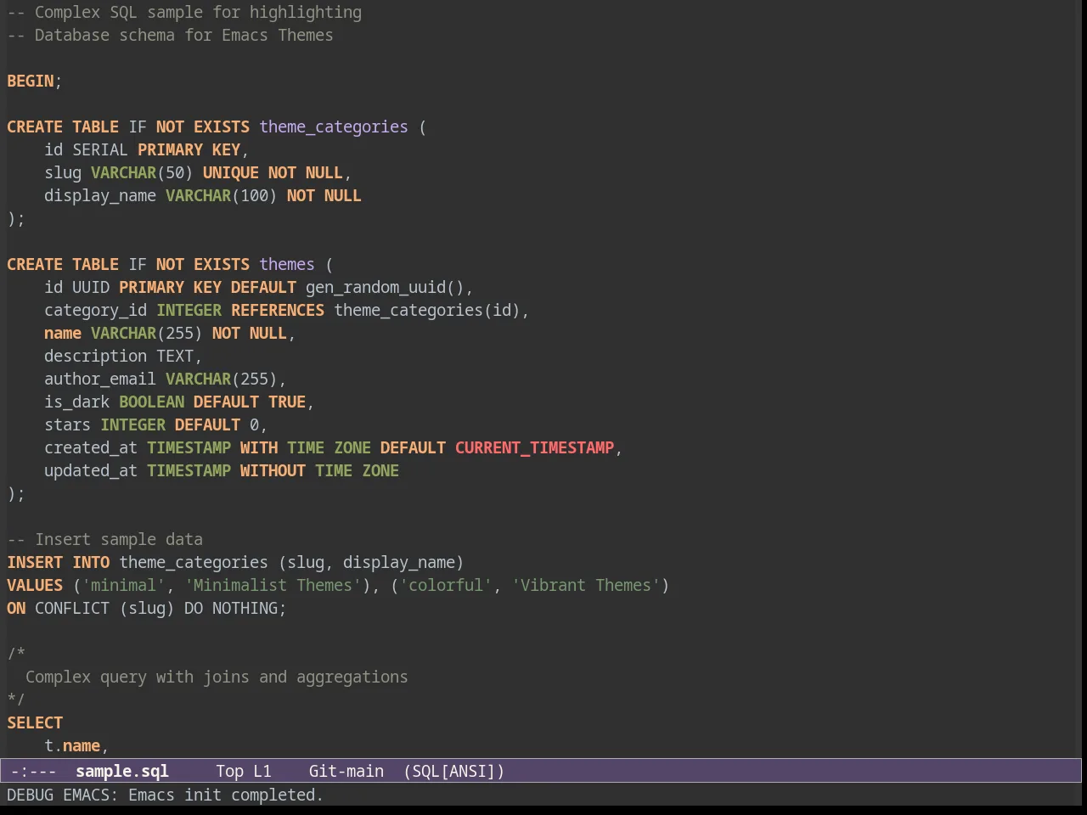1087x815 pixels.
Task: Click the (SQL[ANSI]) major mode indicator
Action: (x=454, y=771)
